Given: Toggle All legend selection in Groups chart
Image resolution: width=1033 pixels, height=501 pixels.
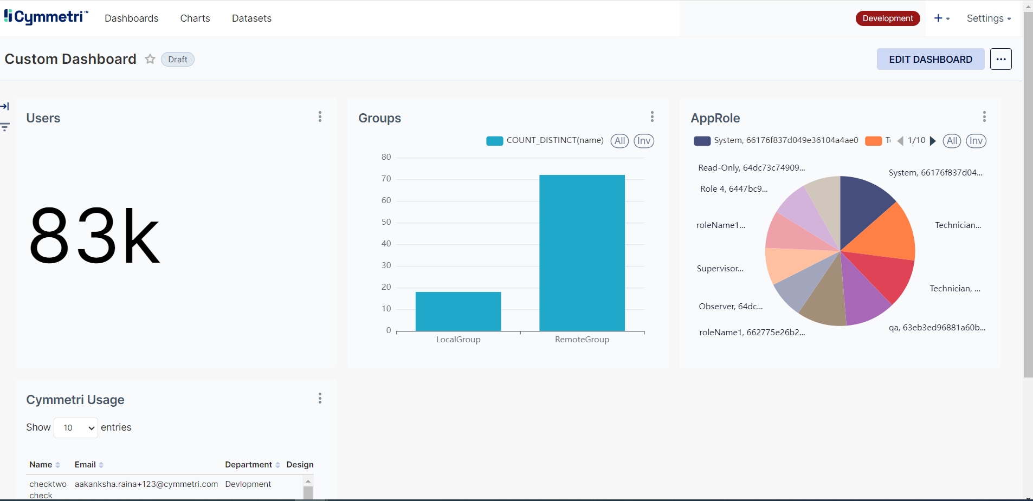Looking at the screenshot, I should (x=619, y=141).
